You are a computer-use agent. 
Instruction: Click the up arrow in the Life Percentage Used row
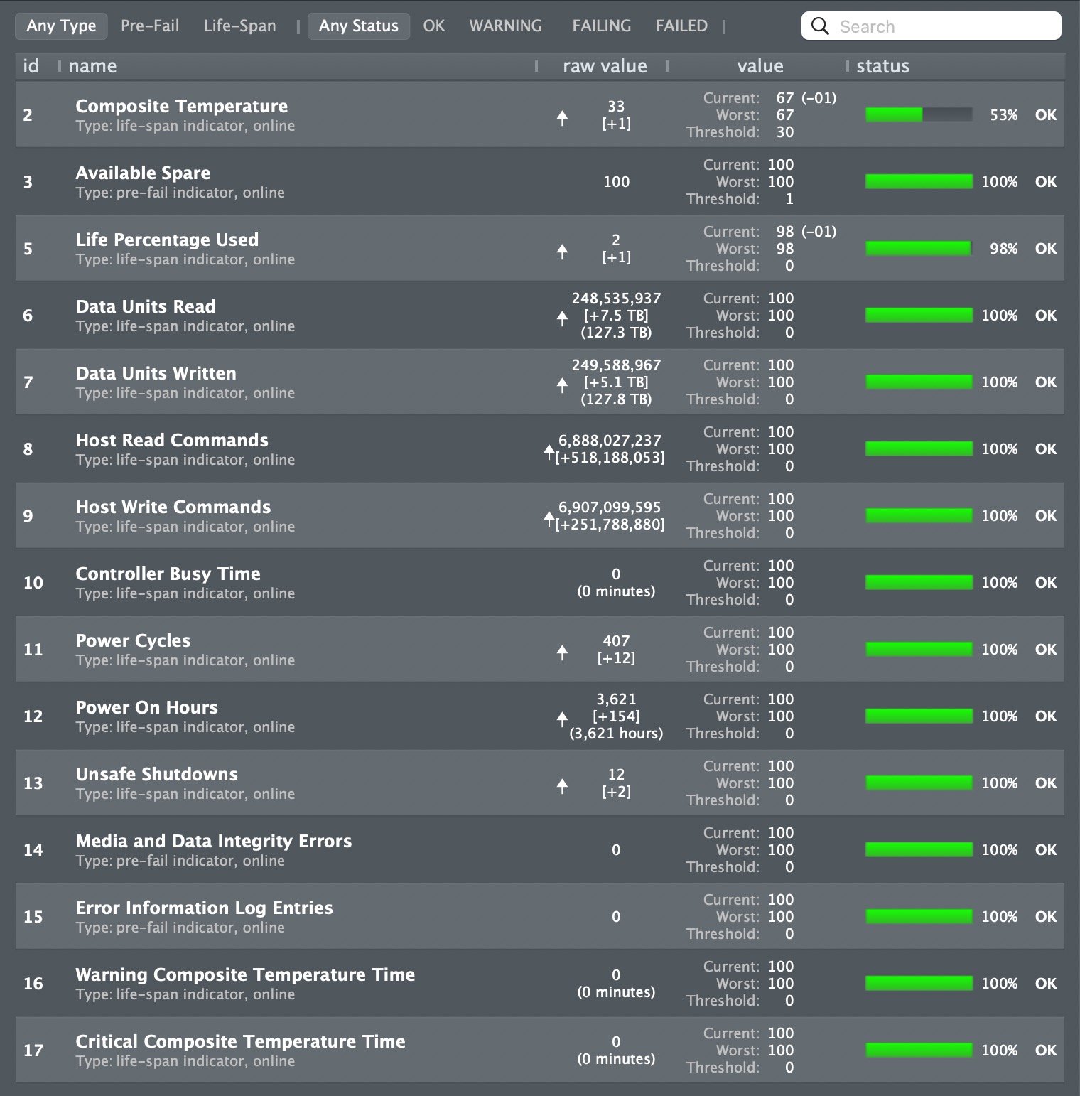pos(562,252)
